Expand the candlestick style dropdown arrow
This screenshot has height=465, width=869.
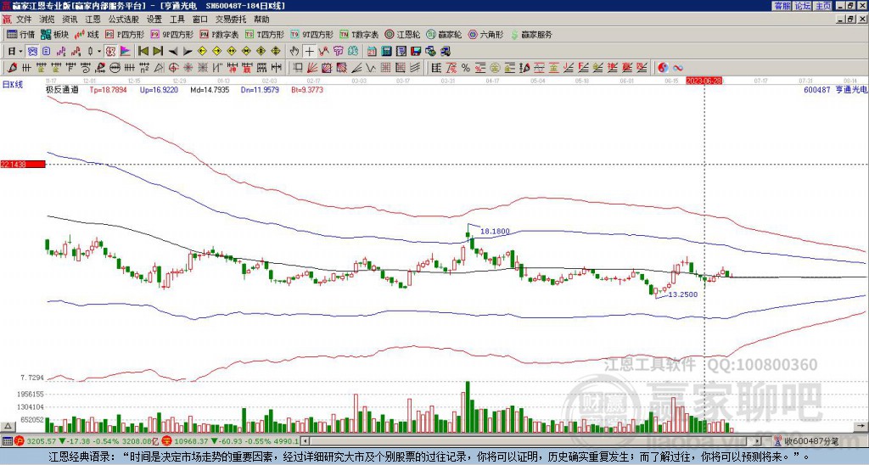pos(98,52)
